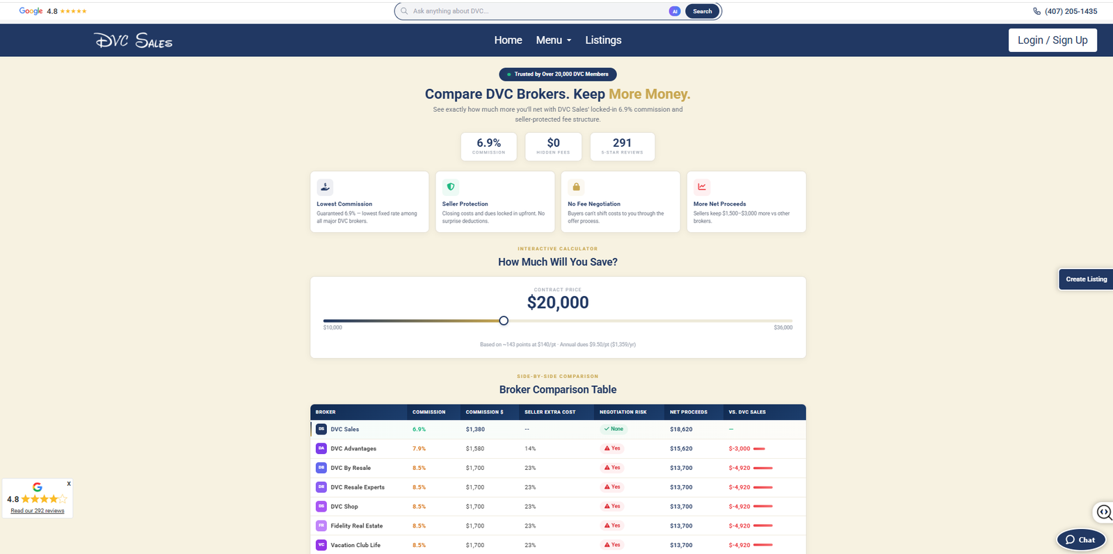Click the Trusted by Over 20,000 DVC Members badge
The image size is (1113, 554).
(x=558, y=74)
